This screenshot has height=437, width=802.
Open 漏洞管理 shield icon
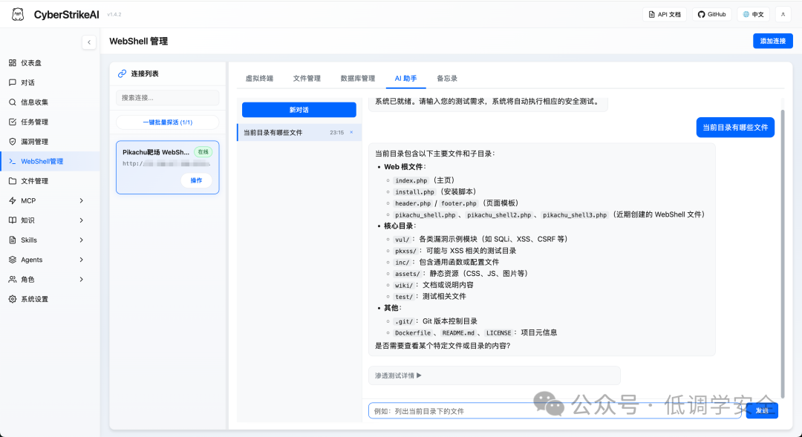[13, 142]
